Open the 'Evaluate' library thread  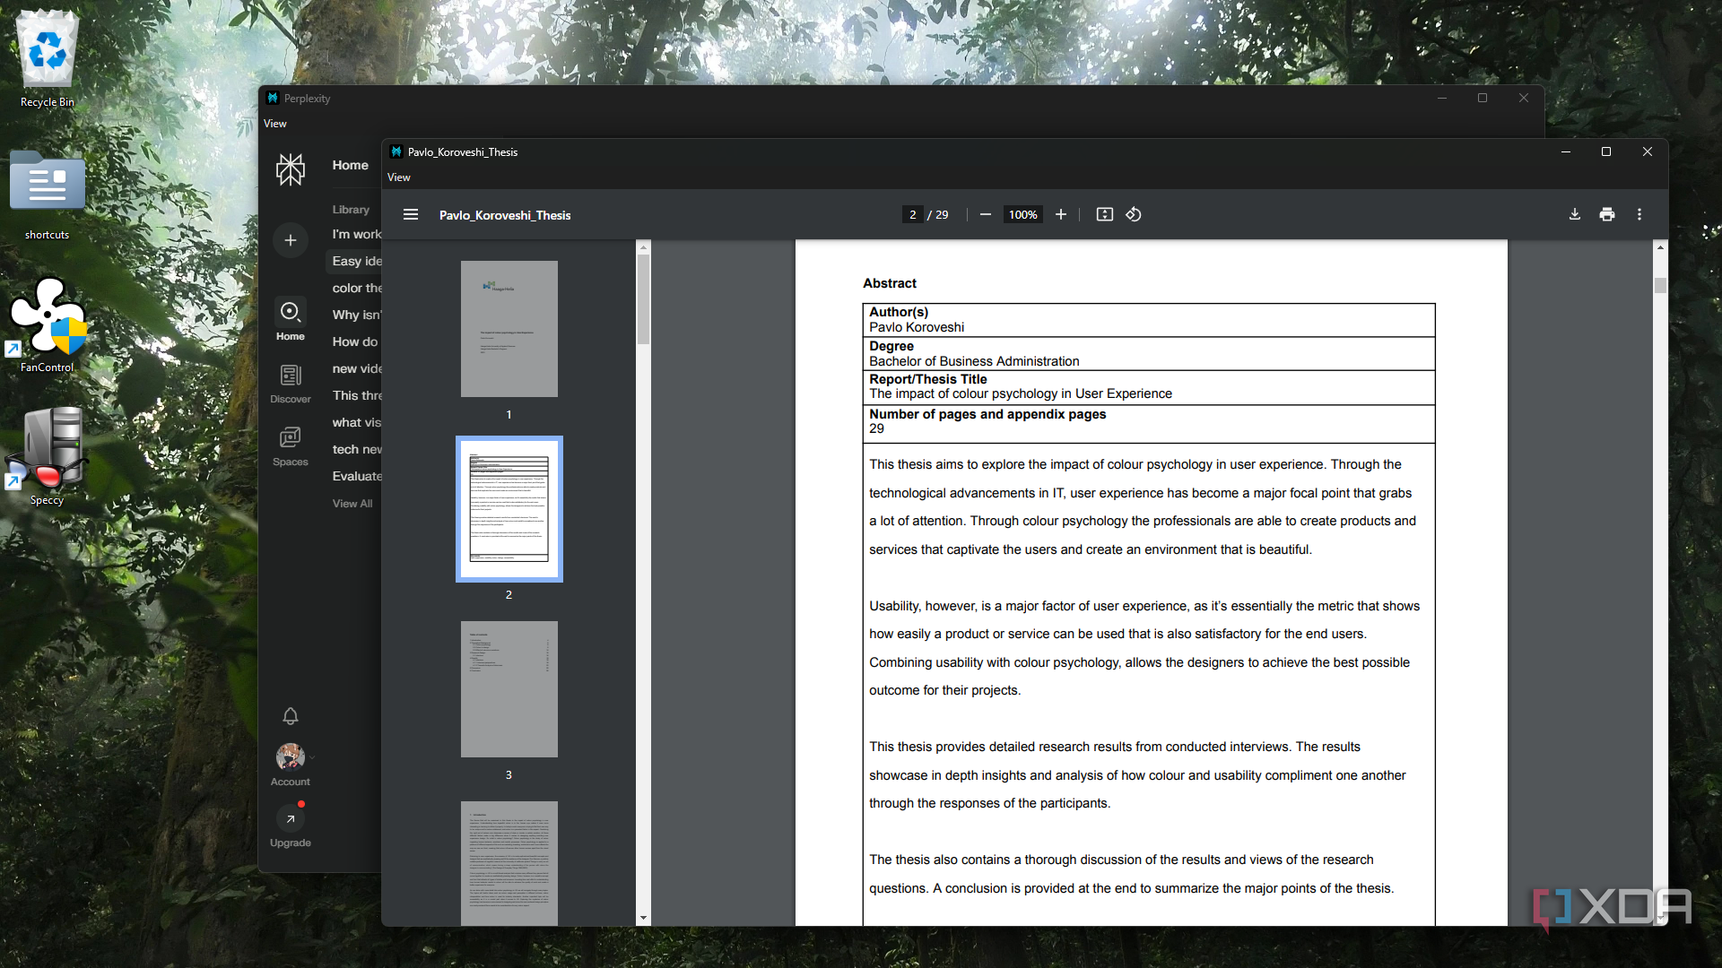point(356,476)
